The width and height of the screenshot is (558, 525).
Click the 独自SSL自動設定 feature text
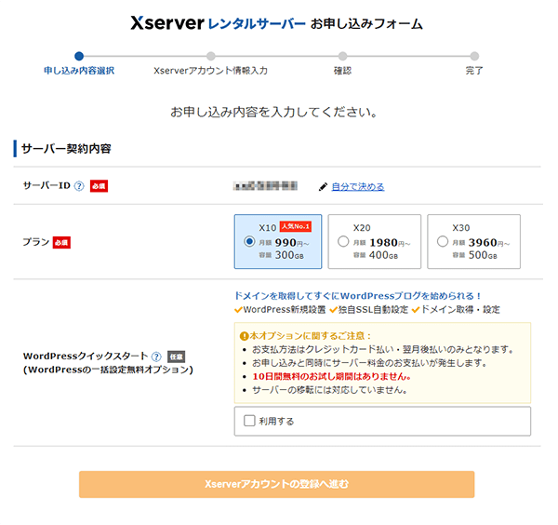373,310
